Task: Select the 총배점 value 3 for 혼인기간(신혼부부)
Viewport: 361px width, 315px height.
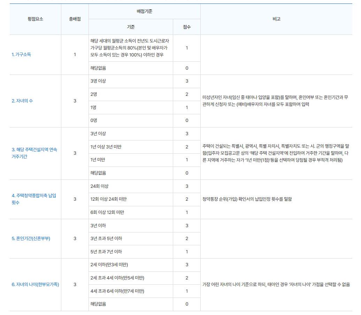Action: pos(75,239)
